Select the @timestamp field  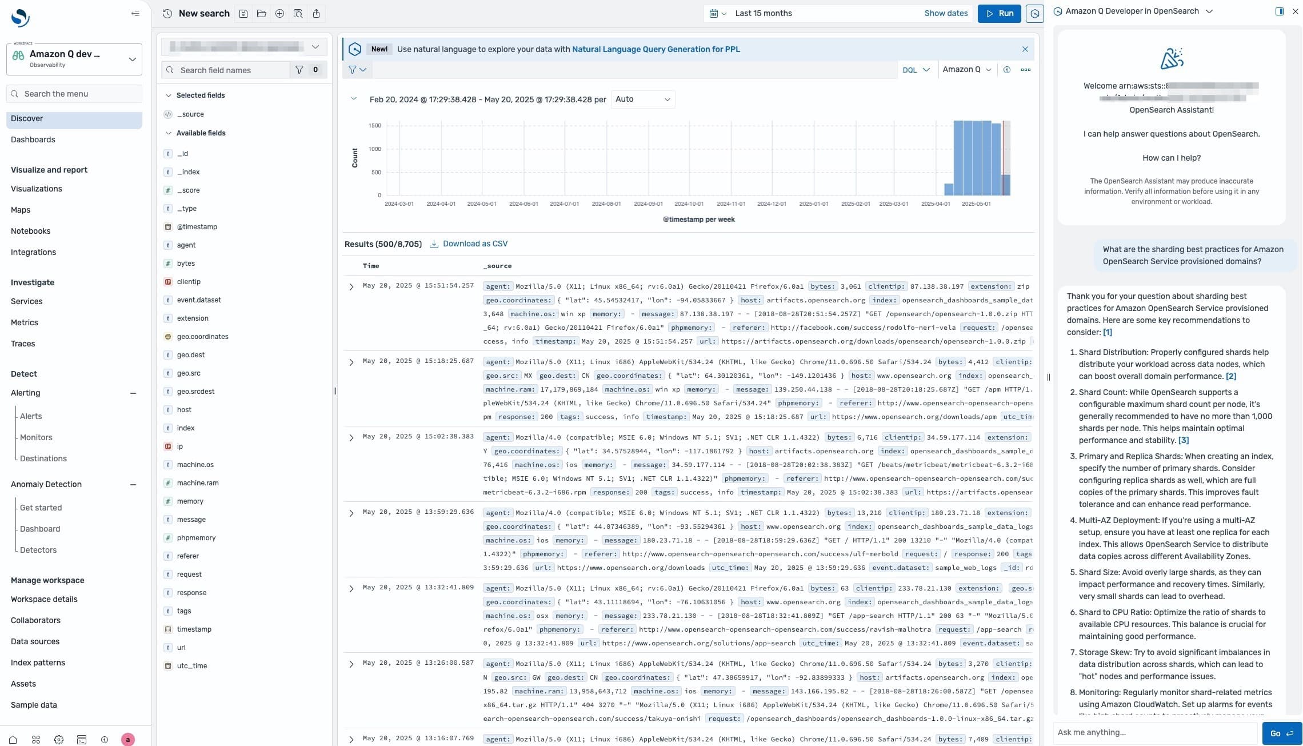click(x=197, y=227)
